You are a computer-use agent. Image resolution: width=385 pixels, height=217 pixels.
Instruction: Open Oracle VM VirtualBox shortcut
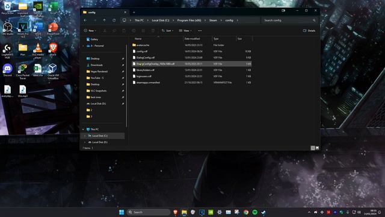click(x=53, y=72)
